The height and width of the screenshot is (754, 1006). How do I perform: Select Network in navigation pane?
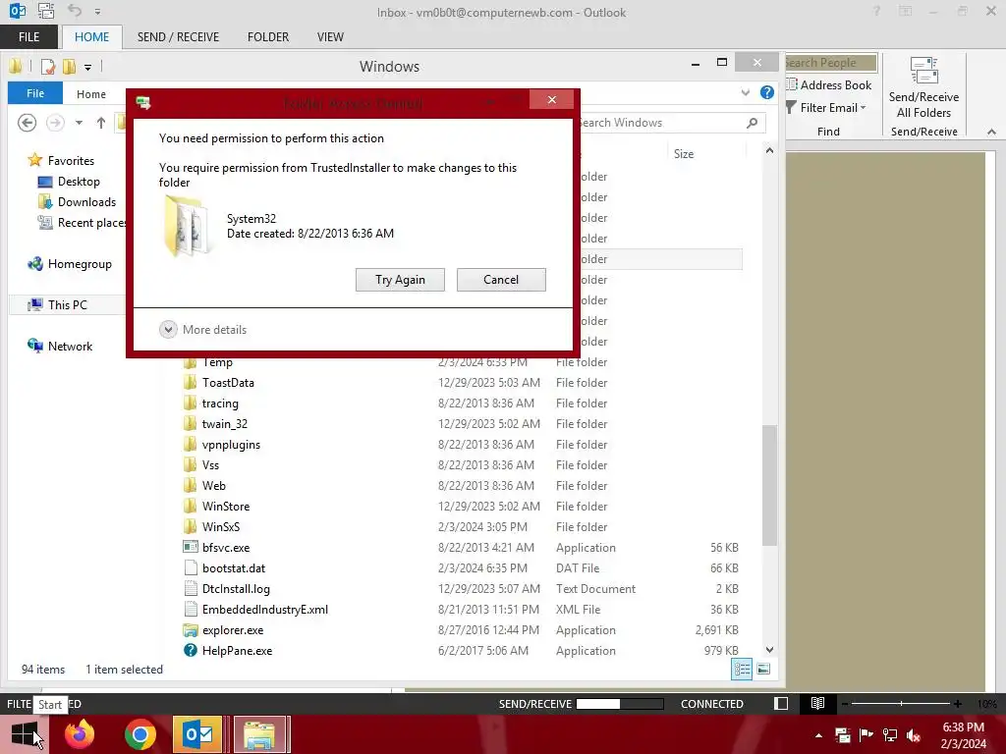60,347
